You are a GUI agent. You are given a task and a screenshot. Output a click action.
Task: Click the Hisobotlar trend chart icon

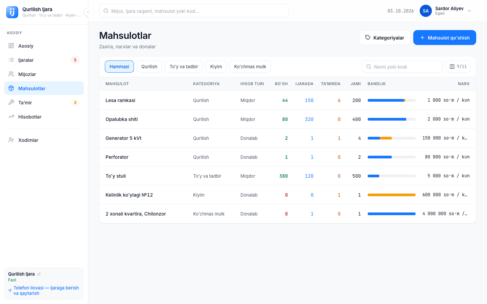tap(11, 117)
